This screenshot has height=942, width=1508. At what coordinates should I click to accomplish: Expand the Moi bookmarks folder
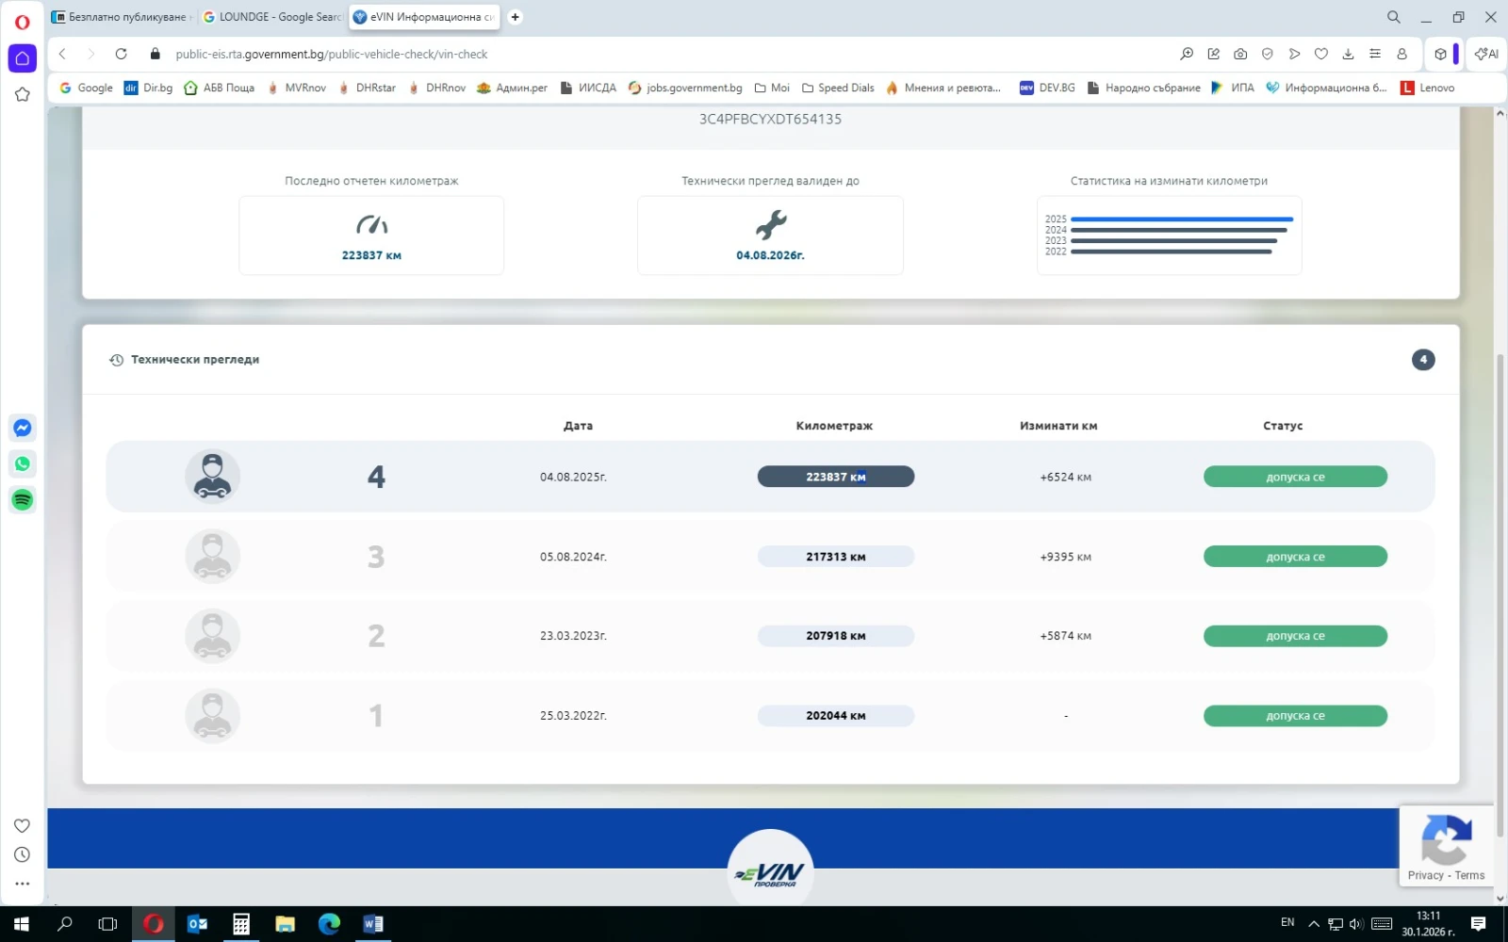[x=772, y=88]
